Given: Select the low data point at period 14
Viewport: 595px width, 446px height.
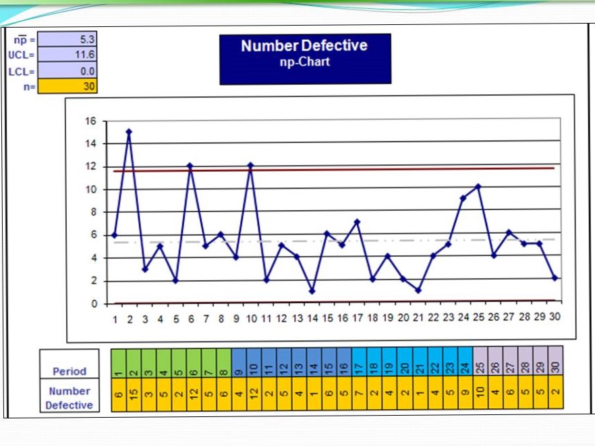Looking at the screenshot, I should pos(312,291).
